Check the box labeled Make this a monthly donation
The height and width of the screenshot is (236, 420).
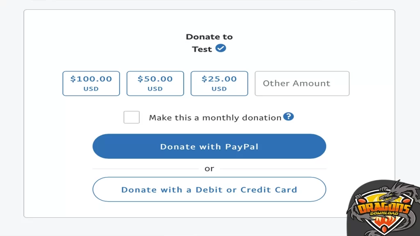[x=131, y=117]
